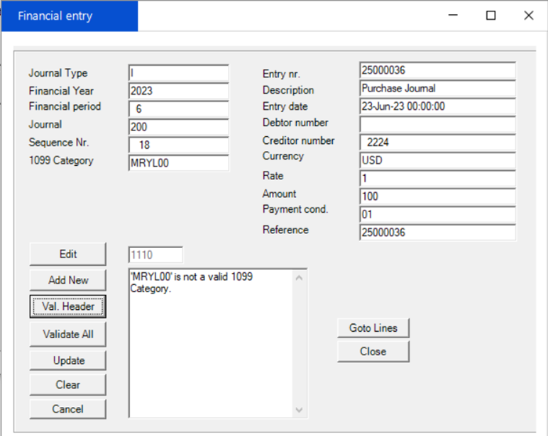548x436 pixels.
Task: Click into the Creditor number field
Action: [x=437, y=142]
